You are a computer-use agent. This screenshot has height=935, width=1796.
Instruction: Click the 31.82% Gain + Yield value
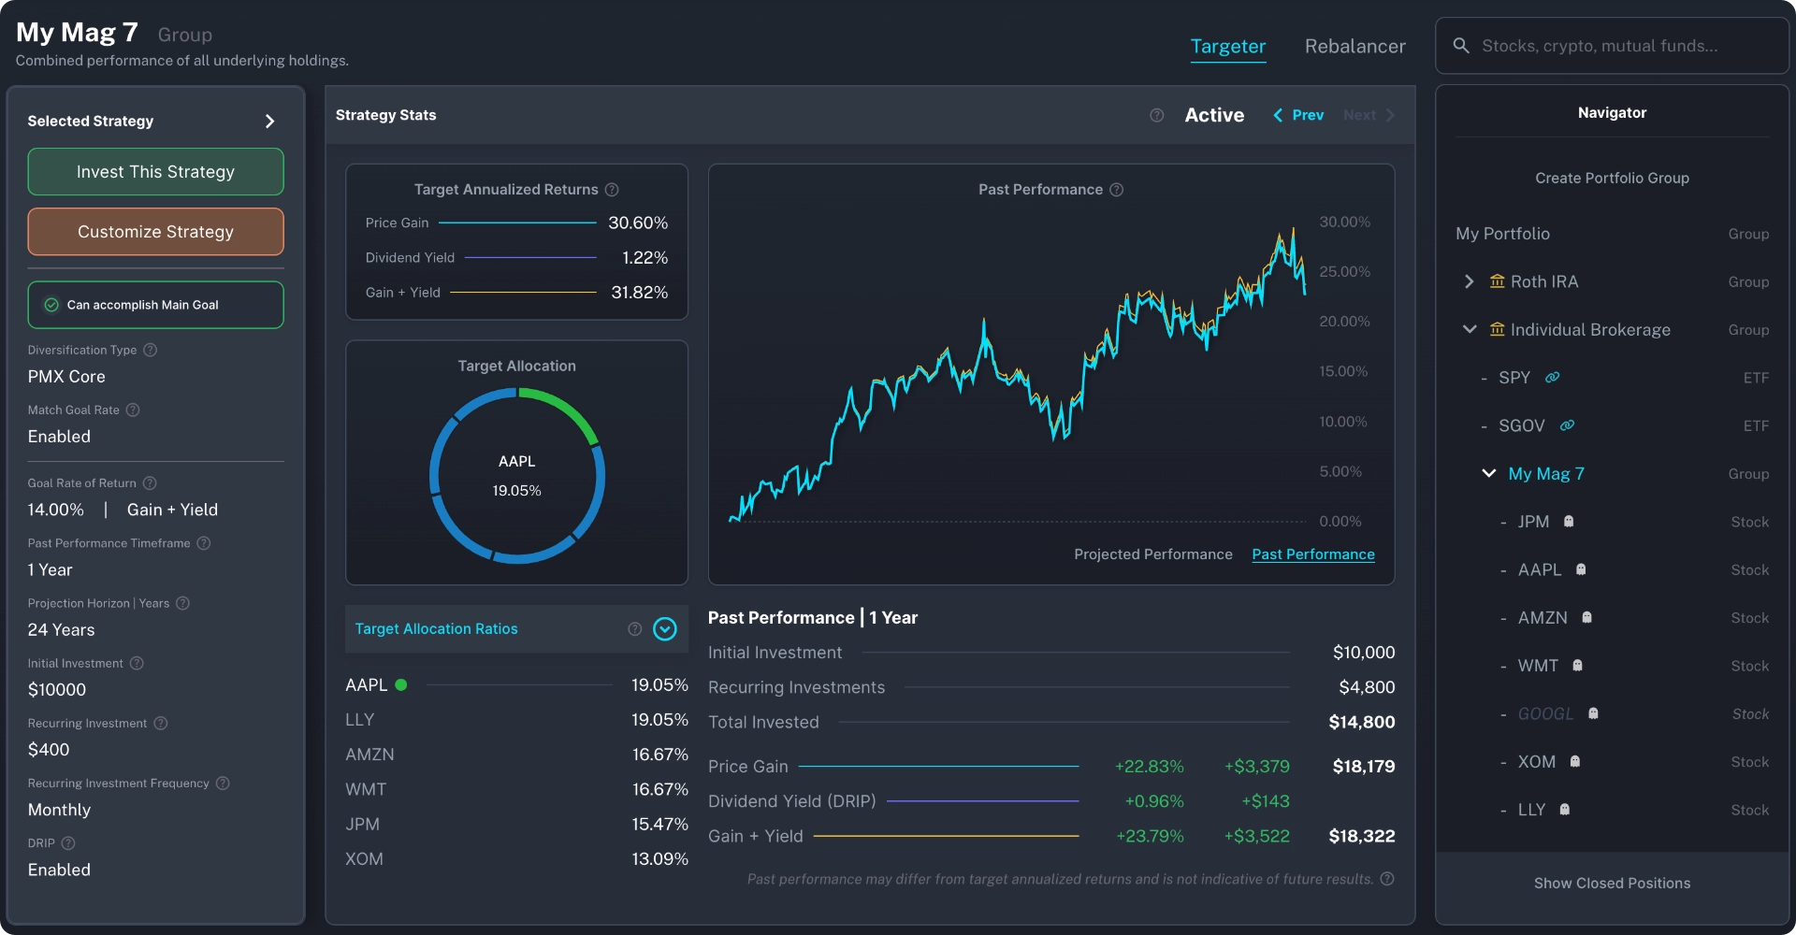(640, 293)
